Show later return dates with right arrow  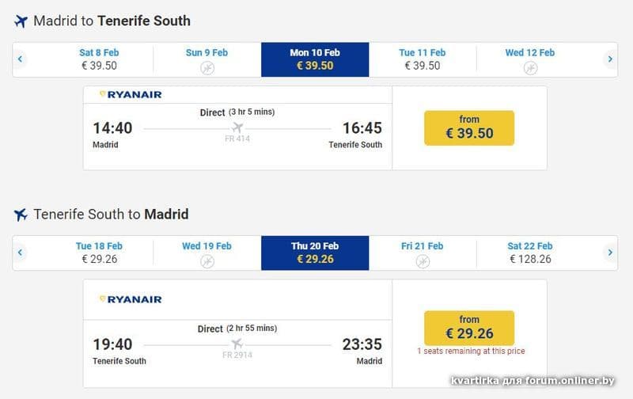(x=610, y=253)
